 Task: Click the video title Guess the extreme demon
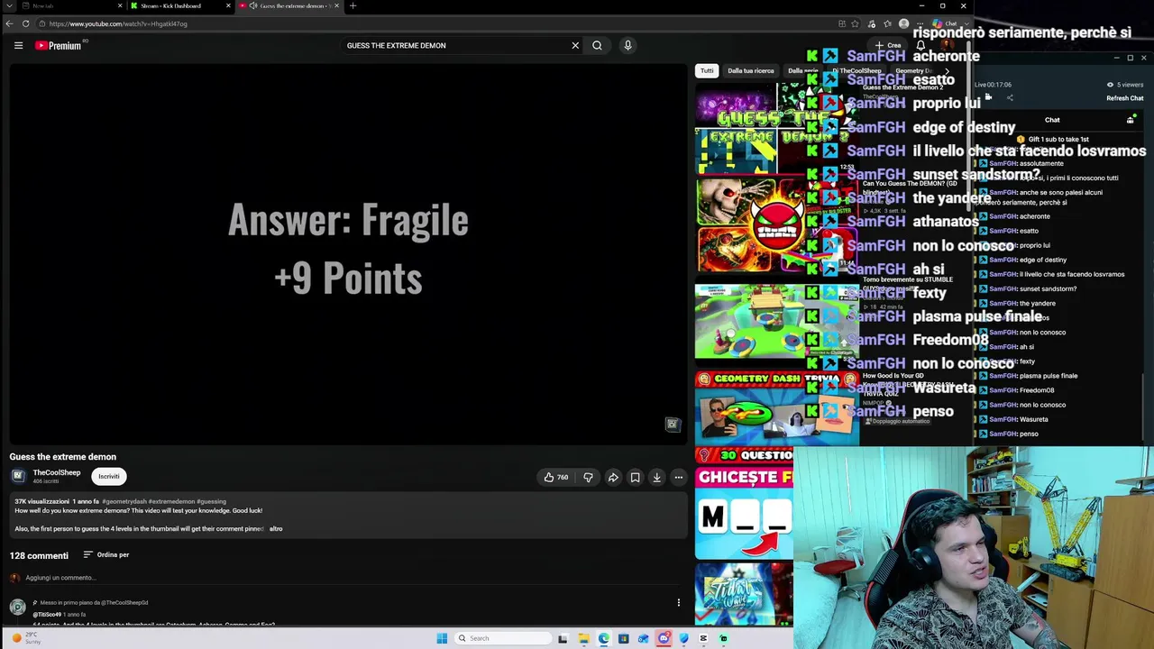tap(63, 457)
